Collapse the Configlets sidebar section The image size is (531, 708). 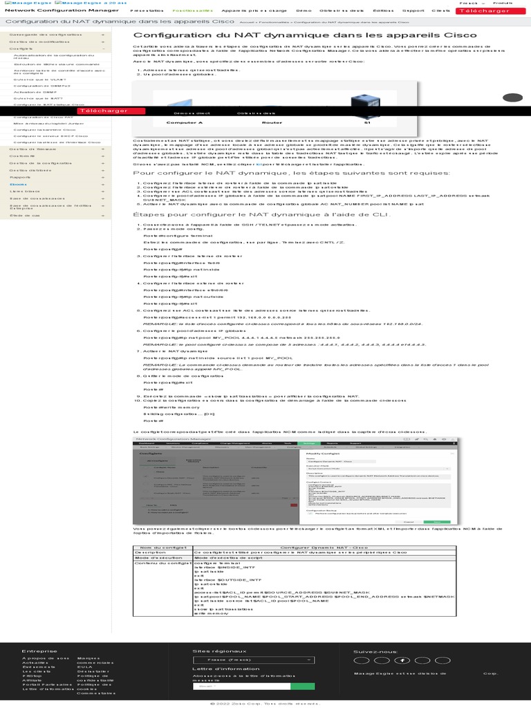click(55, 49)
